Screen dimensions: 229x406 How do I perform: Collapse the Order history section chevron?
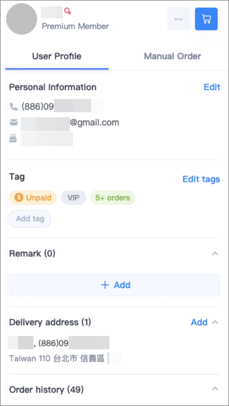click(x=215, y=388)
